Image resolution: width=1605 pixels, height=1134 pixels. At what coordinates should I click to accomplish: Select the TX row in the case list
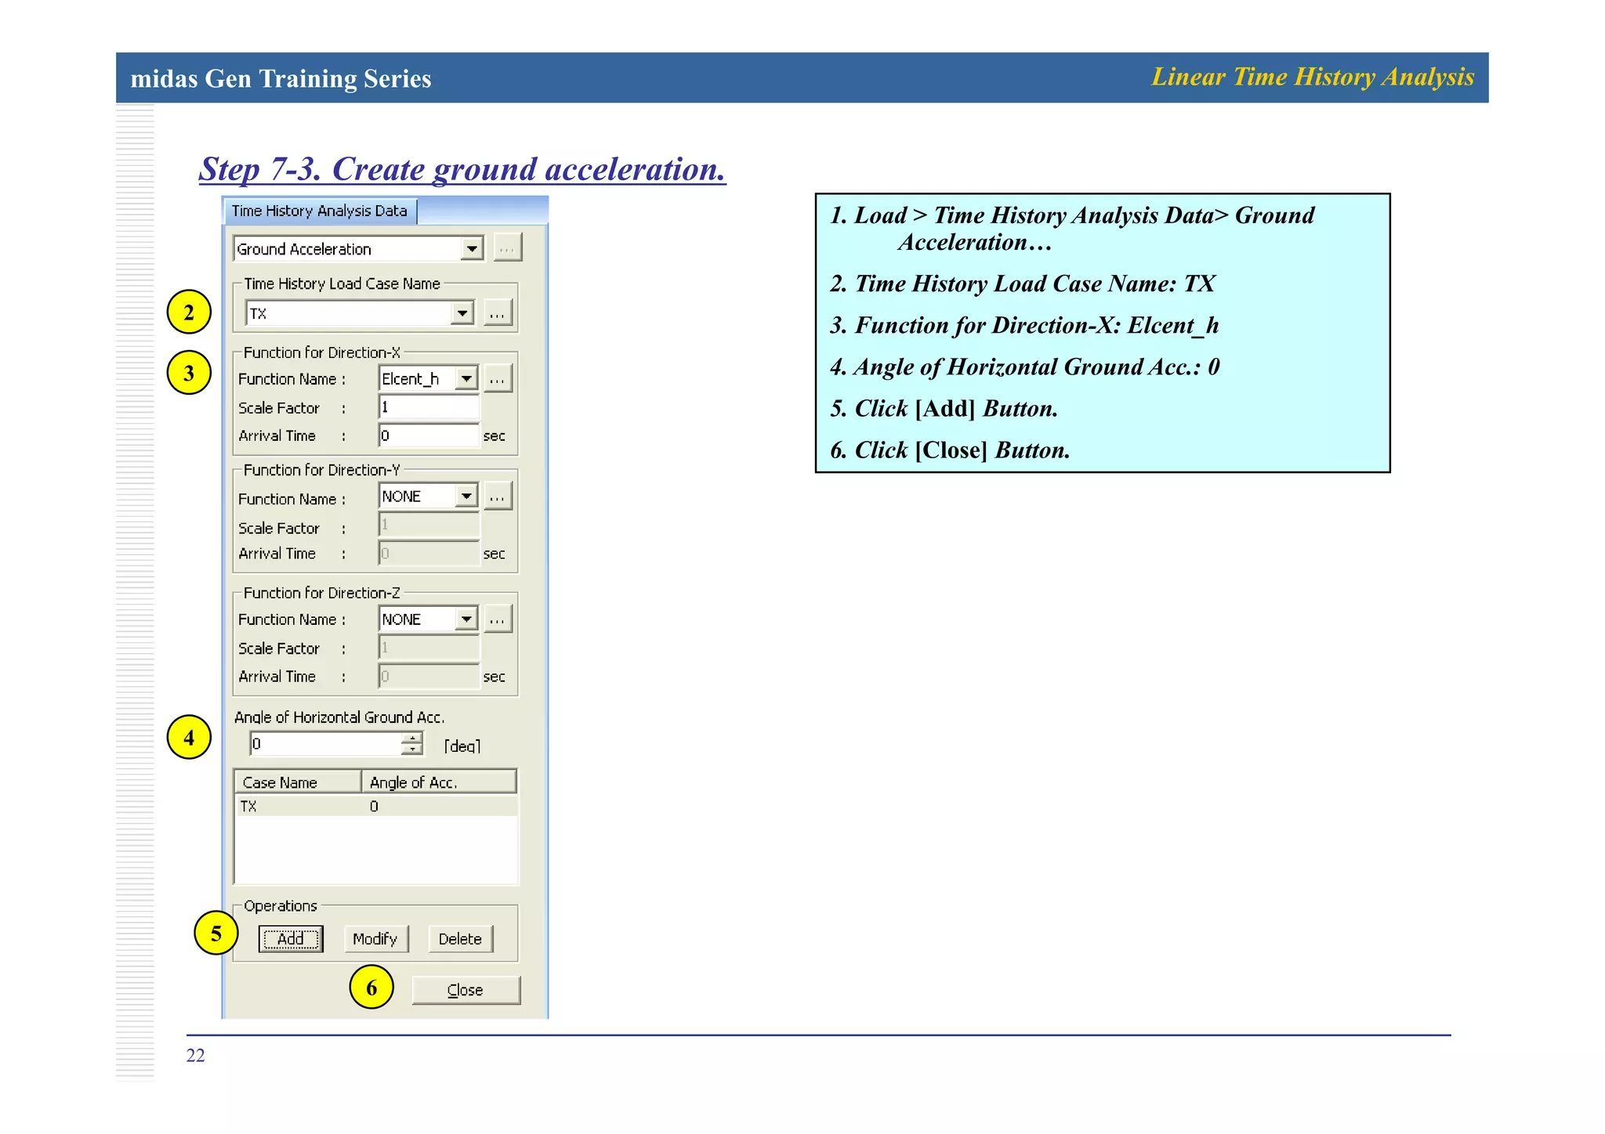tap(376, 807)
